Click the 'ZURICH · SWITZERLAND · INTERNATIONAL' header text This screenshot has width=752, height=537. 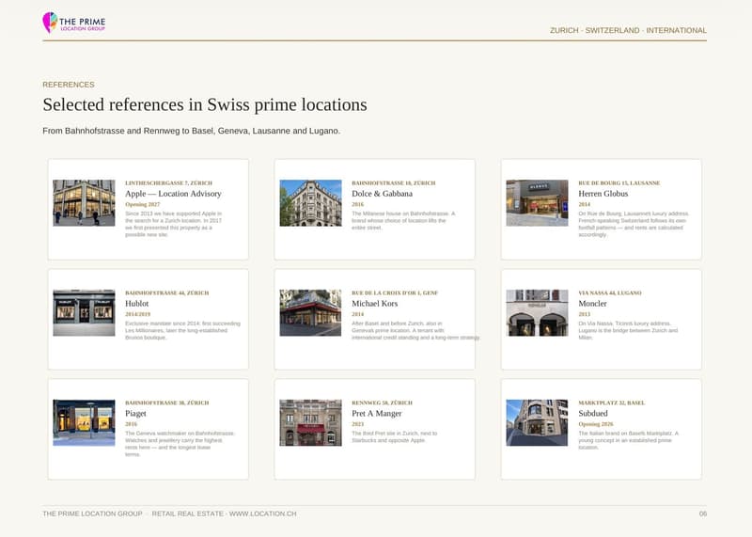628,30
